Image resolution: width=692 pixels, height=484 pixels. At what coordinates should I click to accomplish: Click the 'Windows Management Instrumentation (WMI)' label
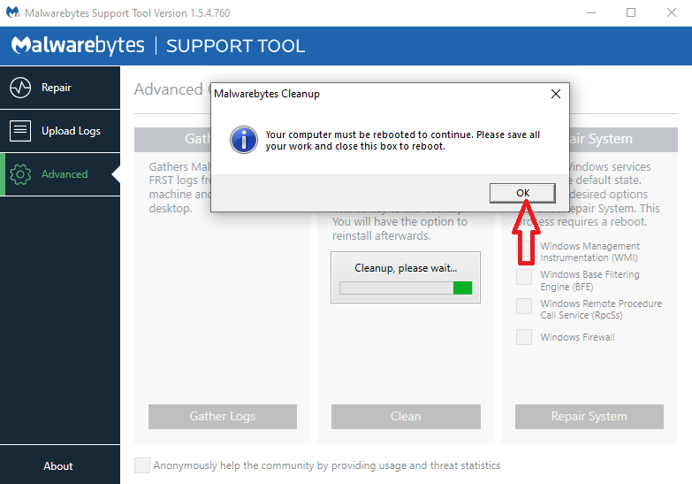coord(590,251)
